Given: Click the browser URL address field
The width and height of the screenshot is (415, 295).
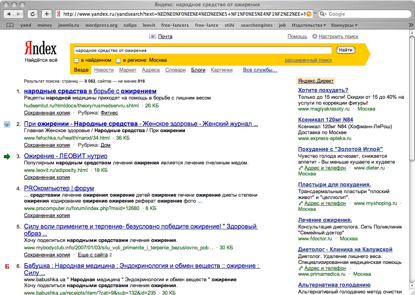Looking at the screenshot, I should tap(184, 14).
